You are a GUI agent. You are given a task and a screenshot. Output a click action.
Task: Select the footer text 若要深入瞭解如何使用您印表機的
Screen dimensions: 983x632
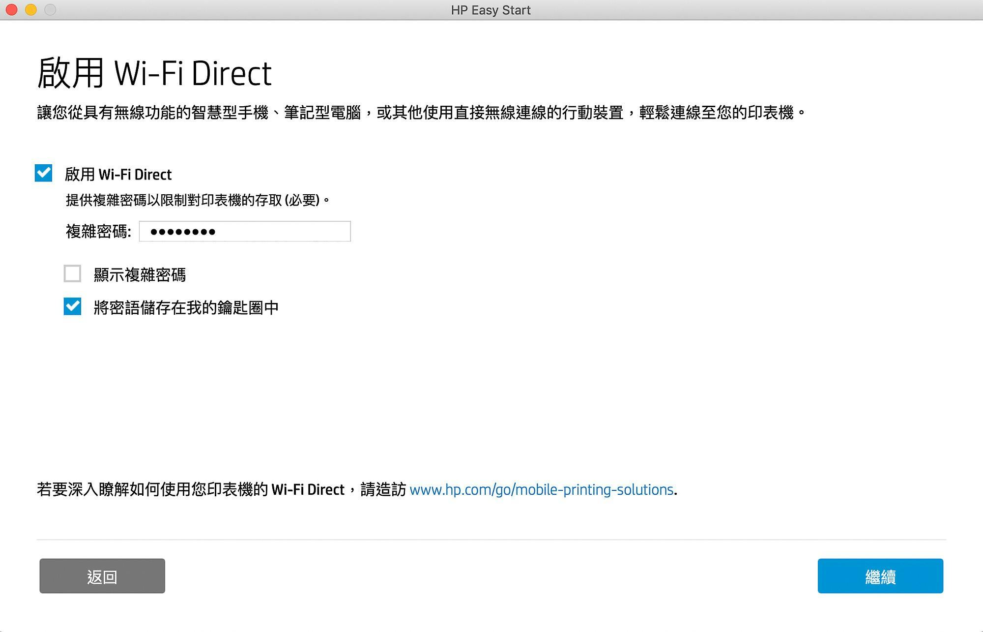click(152, 489)
